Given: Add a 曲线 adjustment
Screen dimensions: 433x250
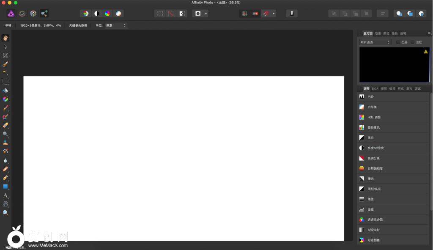Looking at the screenshot, I should 370,209.
